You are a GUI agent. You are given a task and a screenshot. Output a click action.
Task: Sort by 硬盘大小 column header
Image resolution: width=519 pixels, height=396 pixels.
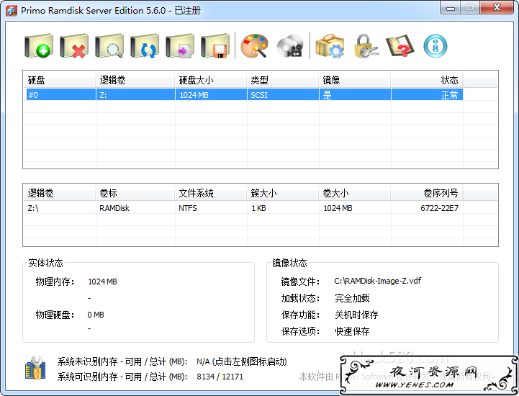[210, 80]
